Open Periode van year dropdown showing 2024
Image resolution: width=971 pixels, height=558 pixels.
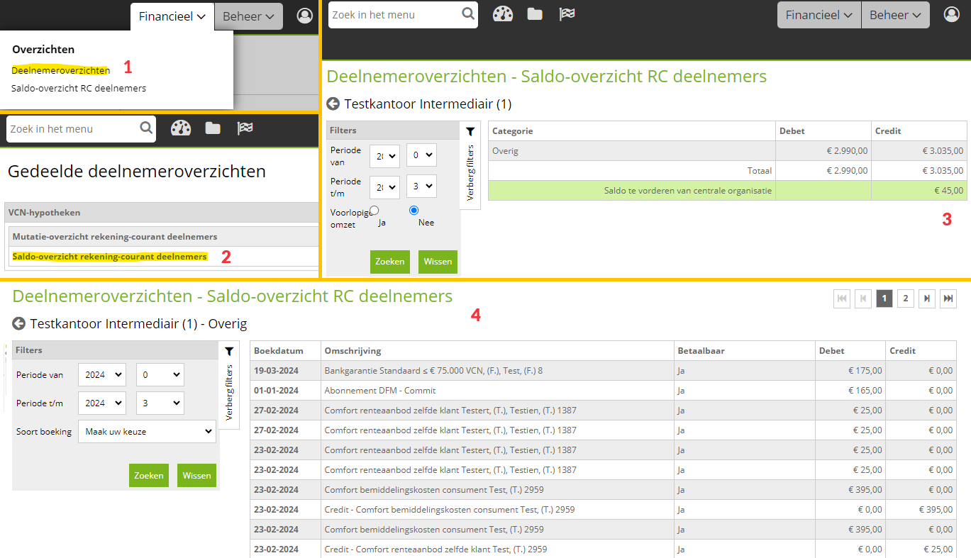[x=101, y=374]
